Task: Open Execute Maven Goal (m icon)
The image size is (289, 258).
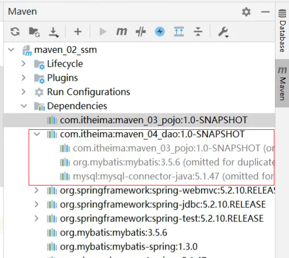Action: [122, 31]
